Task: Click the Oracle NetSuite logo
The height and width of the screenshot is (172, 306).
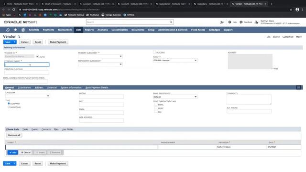Action: click(x=21, y=22)
